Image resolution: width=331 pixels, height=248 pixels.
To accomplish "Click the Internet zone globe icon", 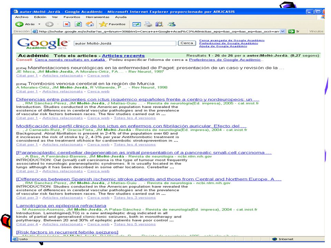I will pos(274,239).
